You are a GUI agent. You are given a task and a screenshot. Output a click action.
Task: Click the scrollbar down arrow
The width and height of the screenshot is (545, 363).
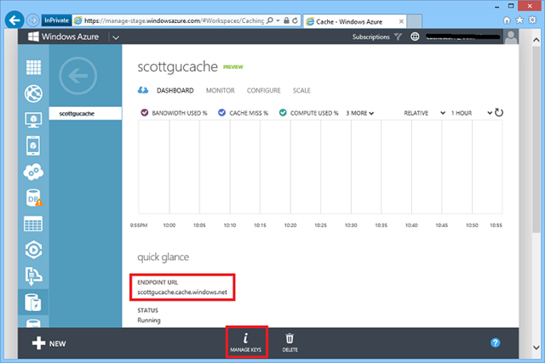(x=536, y=347)
